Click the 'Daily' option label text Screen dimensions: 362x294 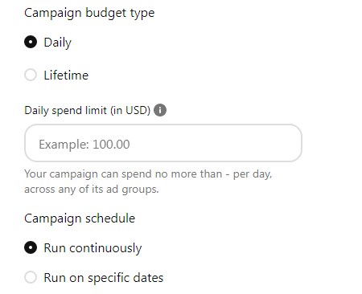pyautogui.click(x=58, y=43)
